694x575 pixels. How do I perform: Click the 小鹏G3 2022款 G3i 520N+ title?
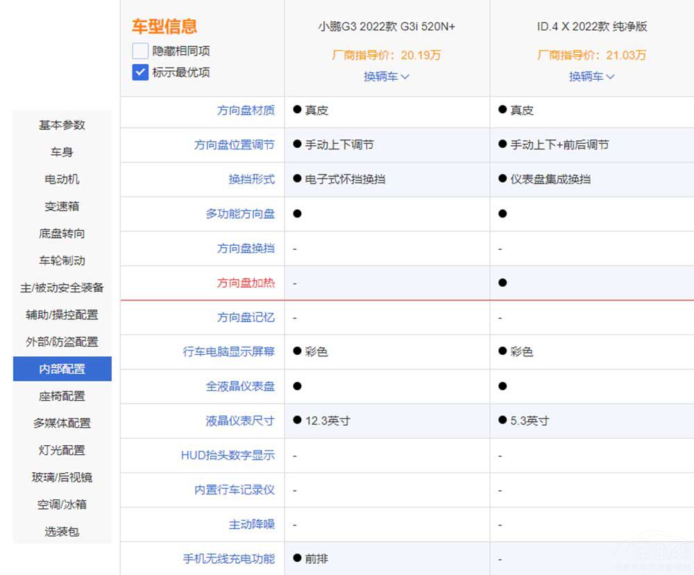[x=387, y=27]
